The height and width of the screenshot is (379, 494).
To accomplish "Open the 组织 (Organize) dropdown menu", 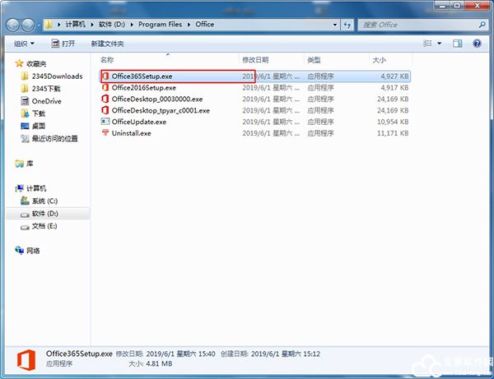I will [24, 44].
